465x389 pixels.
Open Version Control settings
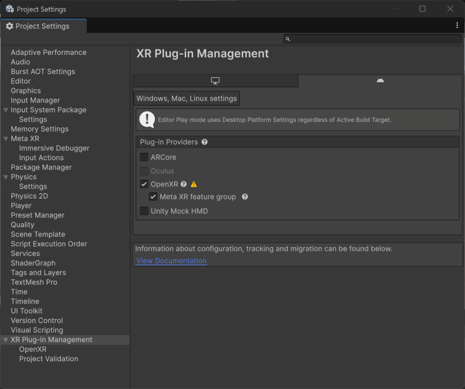coord(37,320)
